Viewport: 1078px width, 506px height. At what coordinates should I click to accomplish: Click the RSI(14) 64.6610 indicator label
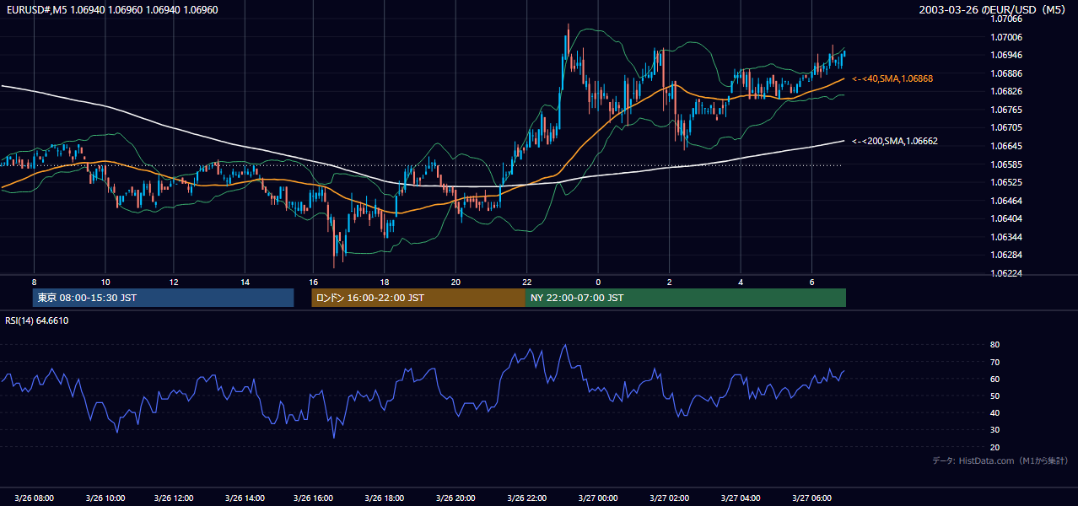pyautogui.click(x=37, y=320)
